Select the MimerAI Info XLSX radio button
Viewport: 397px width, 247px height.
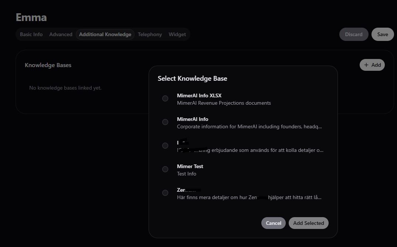point(165,98)
